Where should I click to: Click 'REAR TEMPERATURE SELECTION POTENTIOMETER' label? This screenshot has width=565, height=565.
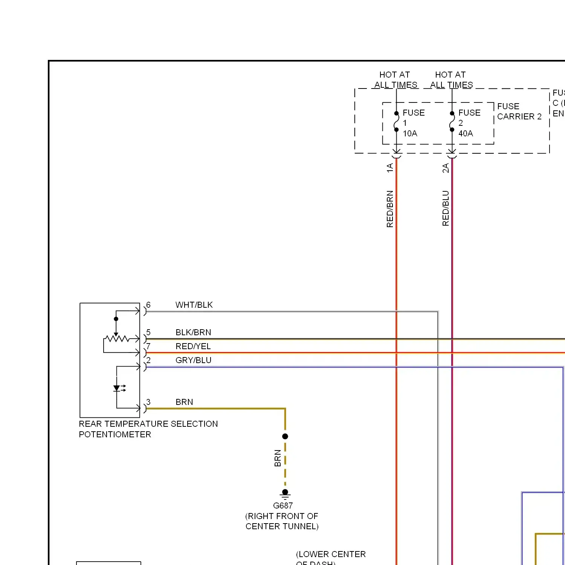pyautogui.click(x=148, y=429)
